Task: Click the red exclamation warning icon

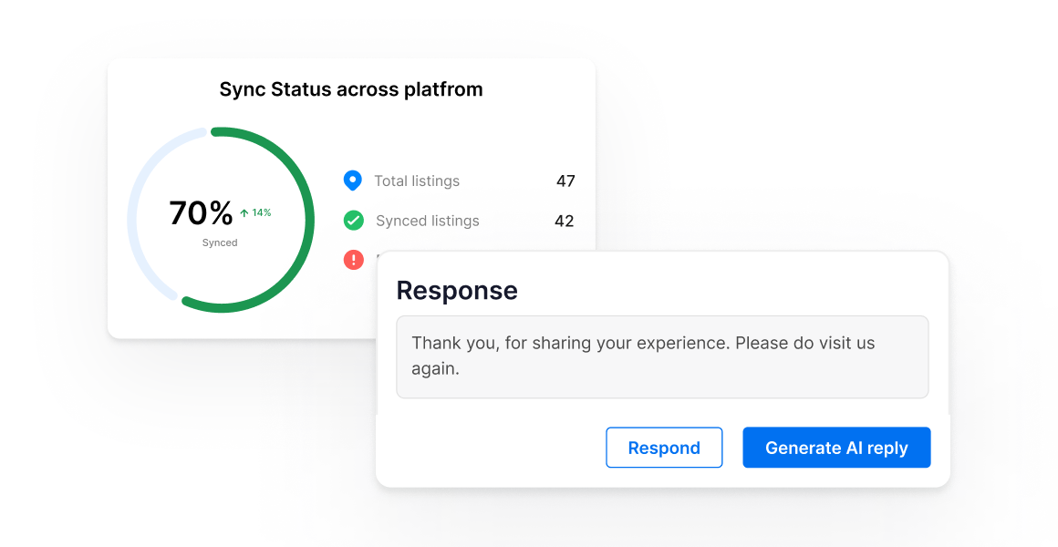Action: click(x=354, y=260)
